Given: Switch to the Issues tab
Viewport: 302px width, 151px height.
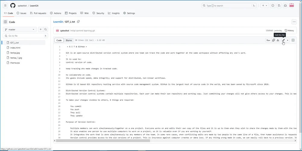Looking at the screenshot, I should pos(21,13).
